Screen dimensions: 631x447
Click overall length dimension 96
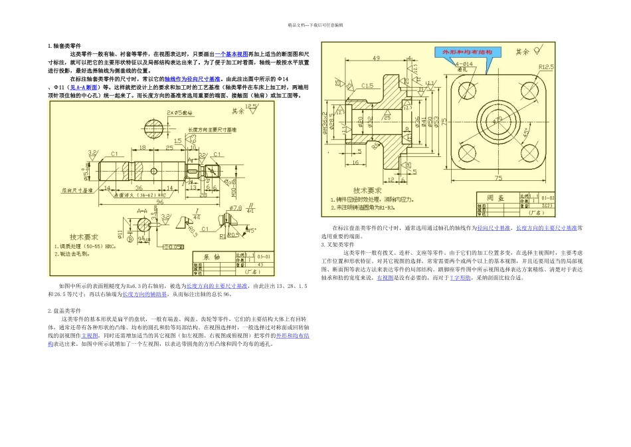pyautogui.click(x=160, y=202)
